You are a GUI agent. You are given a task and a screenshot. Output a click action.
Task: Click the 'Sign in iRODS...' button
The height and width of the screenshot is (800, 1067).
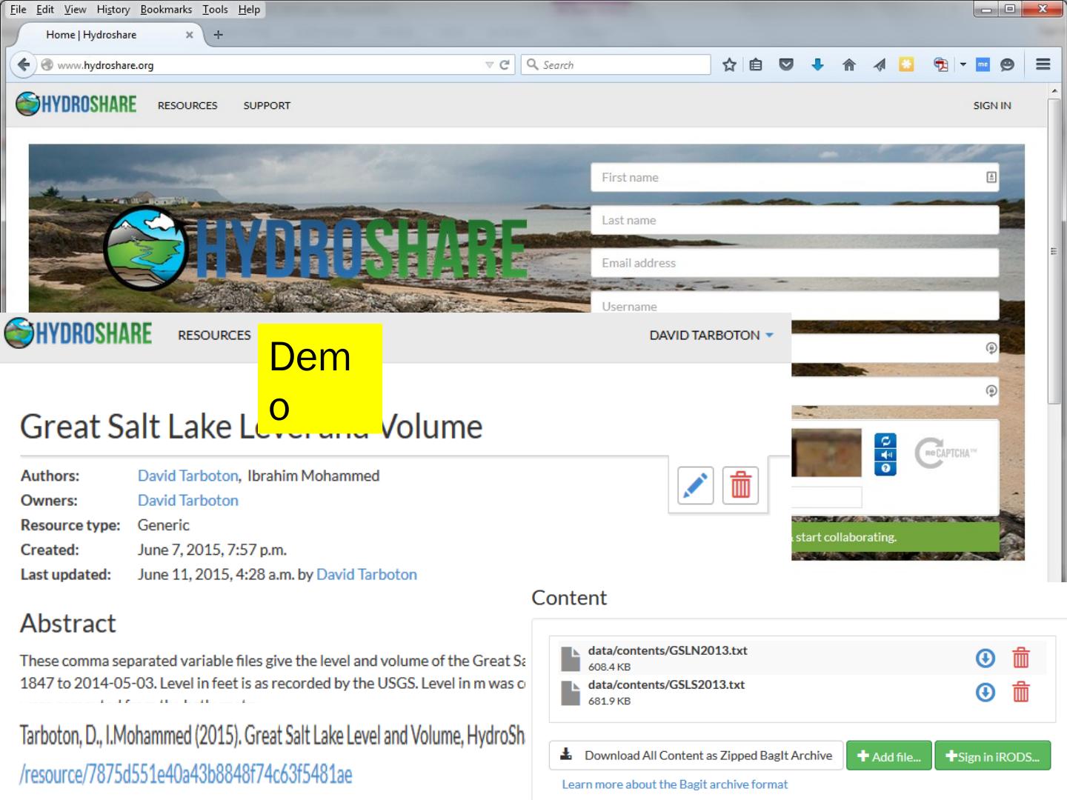[993, 756]
